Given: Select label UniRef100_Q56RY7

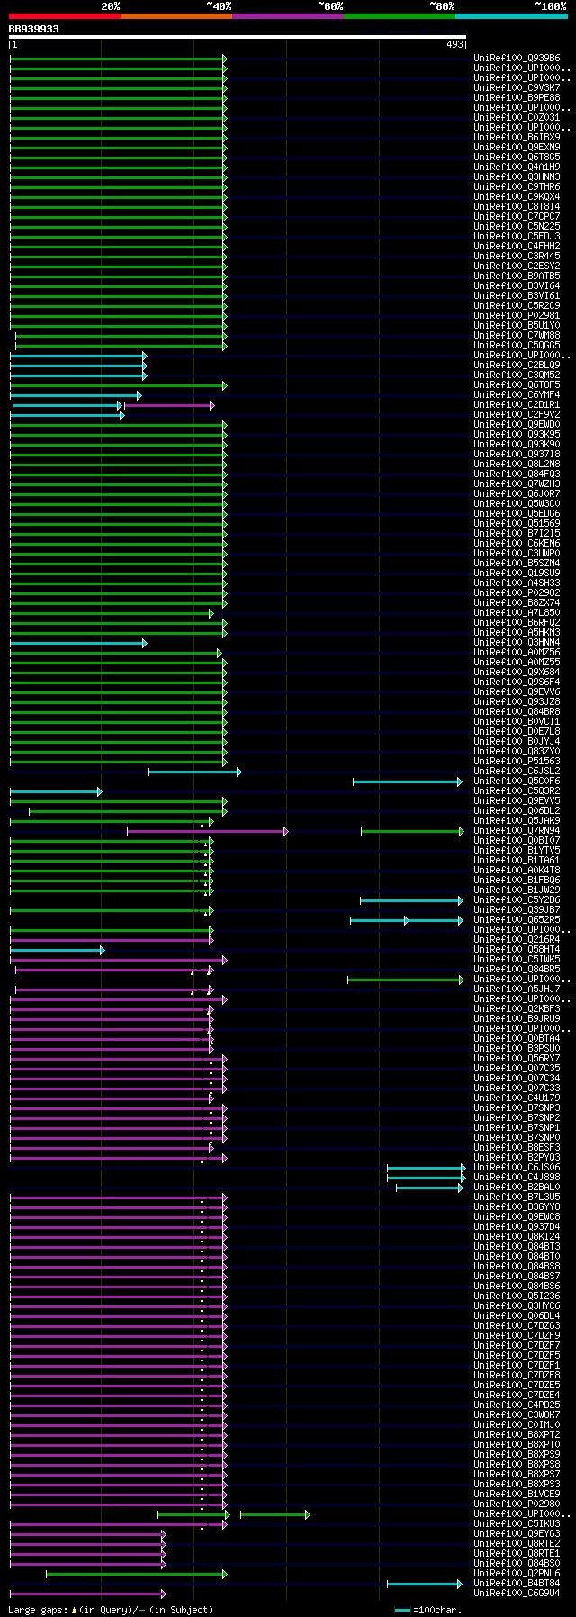Looking at the screenshot, I should point(517,1059).
